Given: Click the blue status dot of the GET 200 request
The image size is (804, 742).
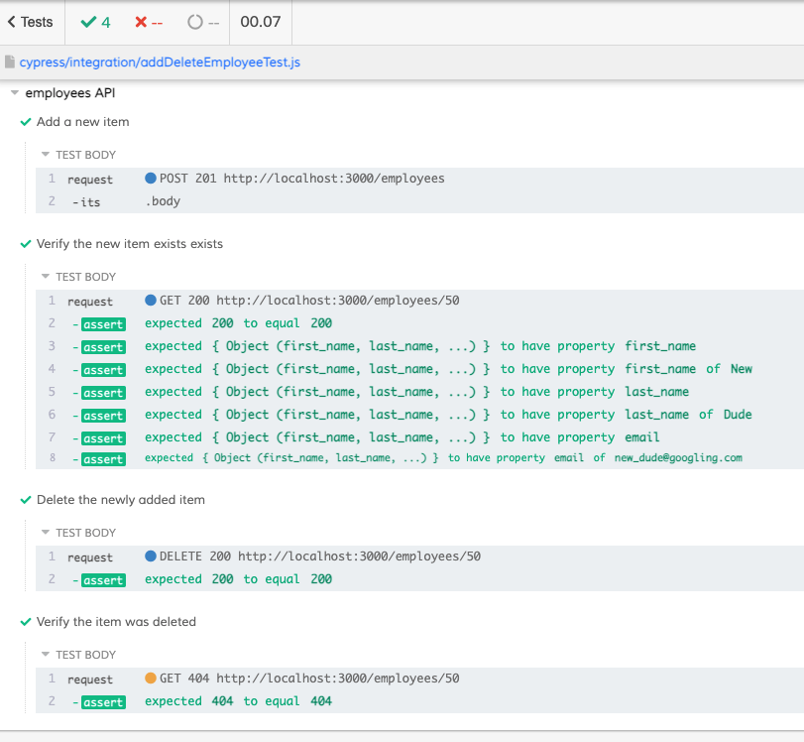Looking at the screenshot, I should pos(151,301).
